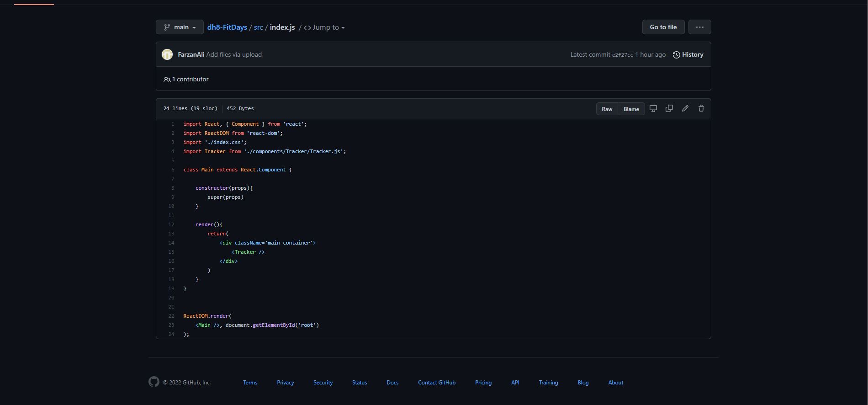
Task: Click the Tracker.js import path text
Action: tap(293, 151)
